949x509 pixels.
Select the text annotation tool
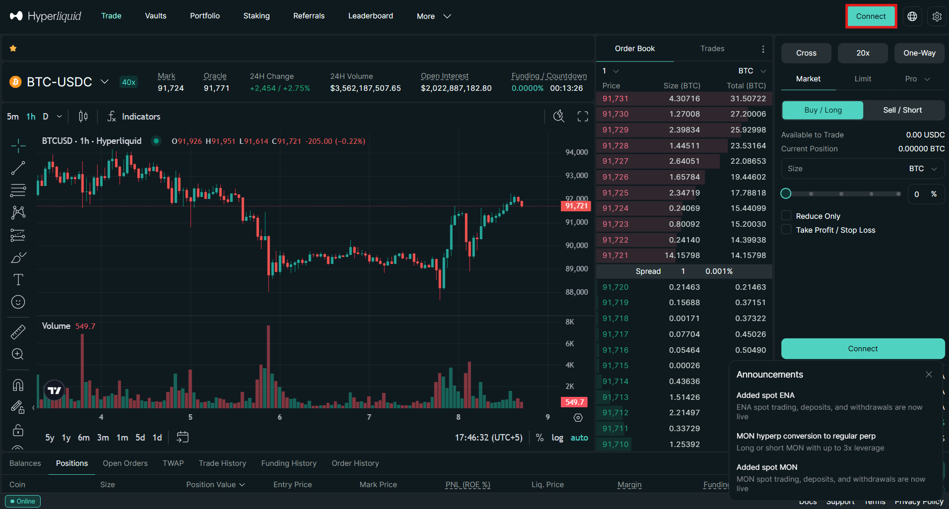pos(18,279)
